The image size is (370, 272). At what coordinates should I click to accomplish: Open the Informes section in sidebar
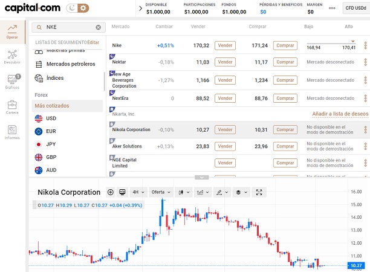(x=12, y=132)
